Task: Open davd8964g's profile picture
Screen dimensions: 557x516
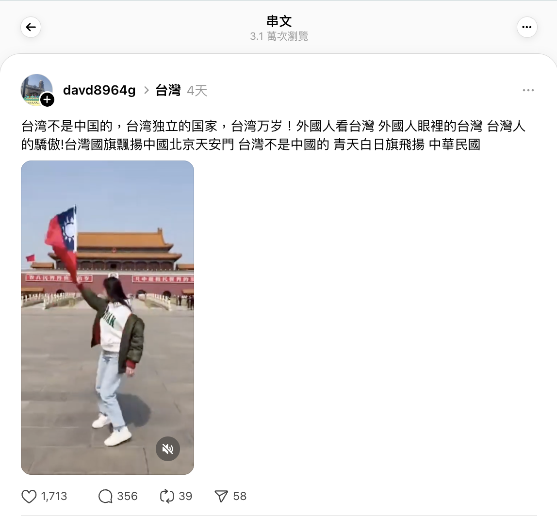Action: pyautogui.click(x=36, y=90)
